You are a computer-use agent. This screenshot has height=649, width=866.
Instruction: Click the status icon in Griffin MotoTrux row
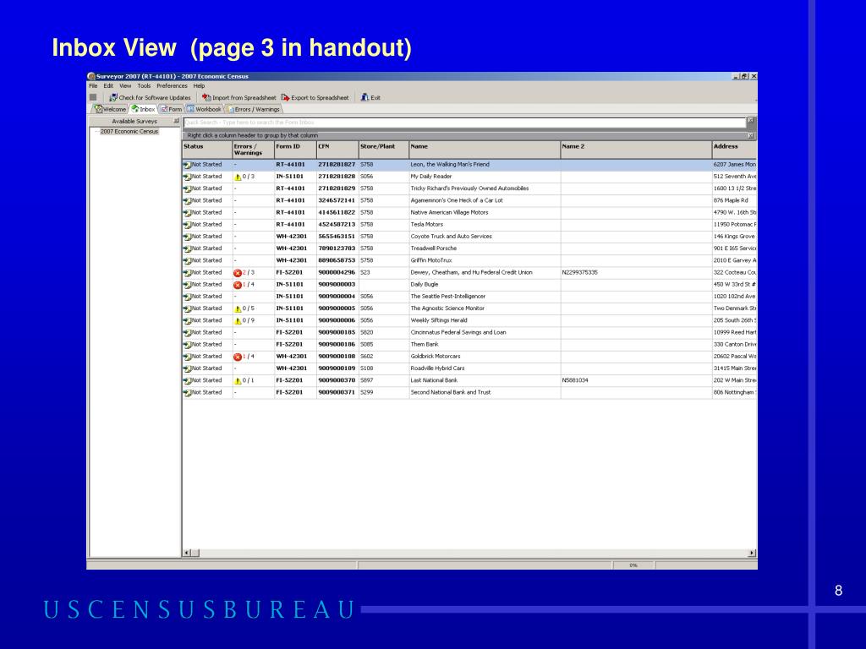pyautogui.click(x=187, y=261)
